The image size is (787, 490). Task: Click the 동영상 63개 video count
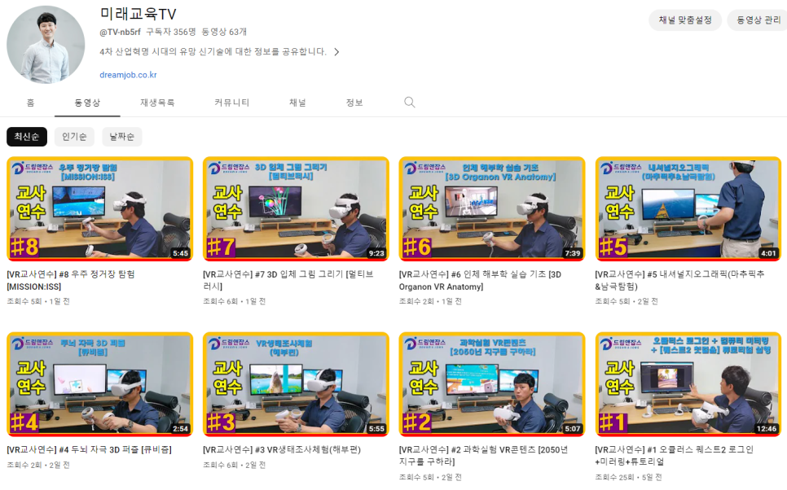[224, 32]
